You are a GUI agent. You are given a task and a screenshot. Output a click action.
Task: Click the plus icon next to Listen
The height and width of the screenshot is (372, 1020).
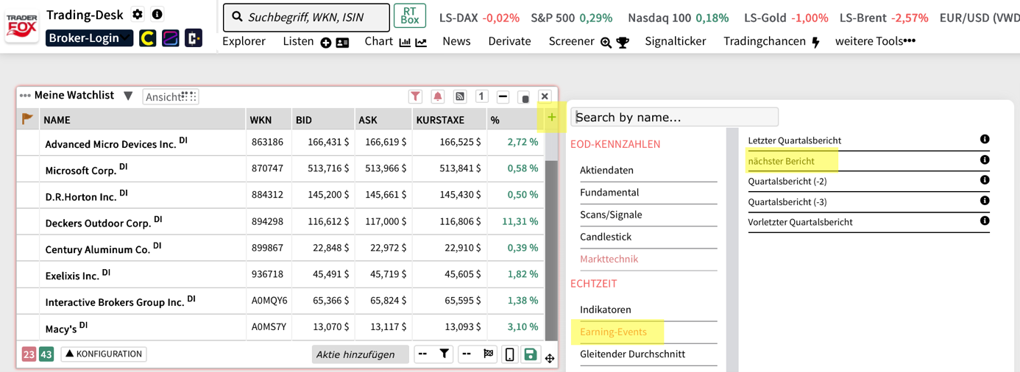click(x=326, y=43)
